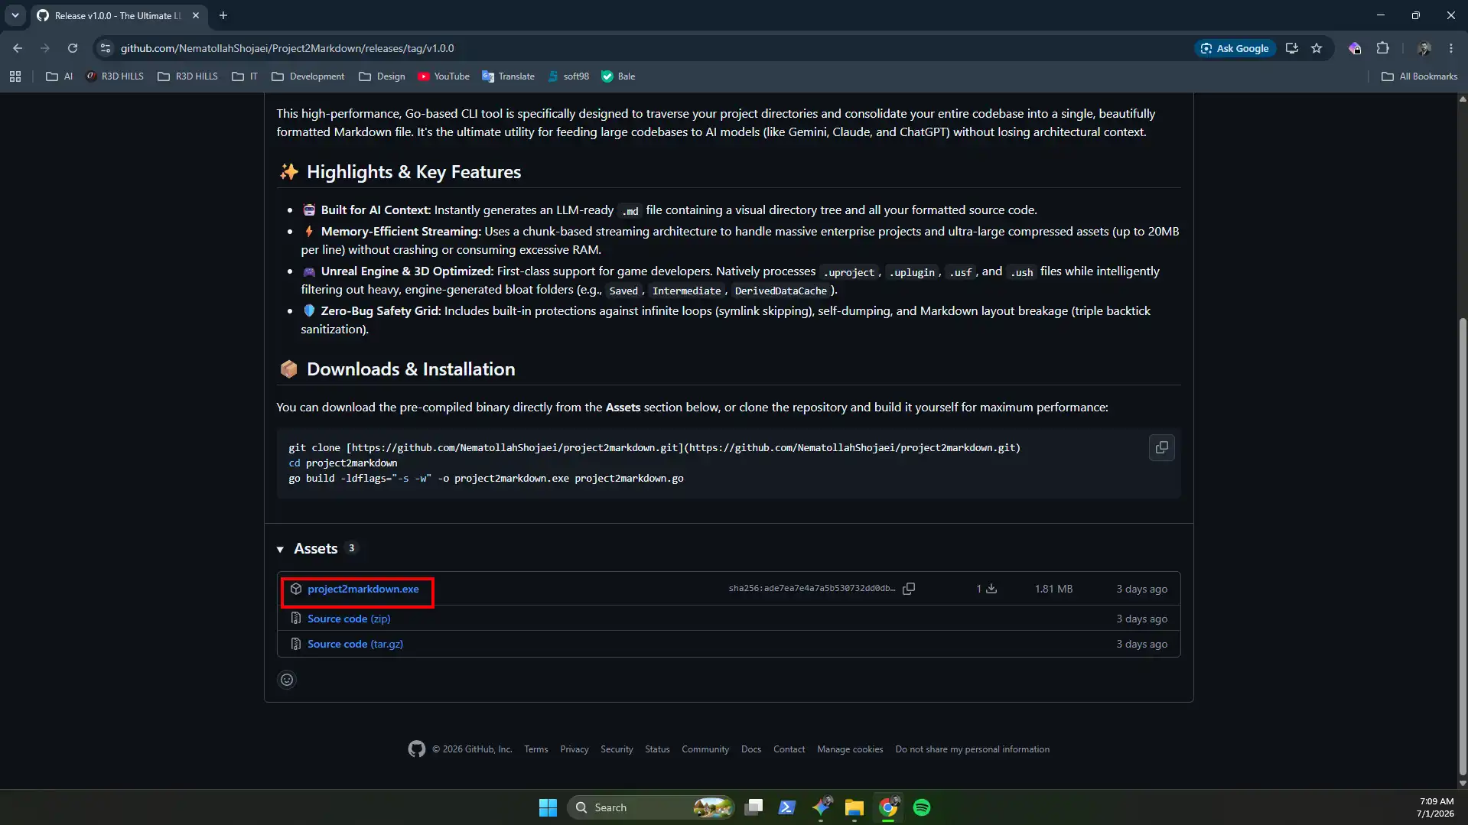Reload the page using the refresh icon
1468x825 pixels.
pyautogui.click(x=73, y=48)
